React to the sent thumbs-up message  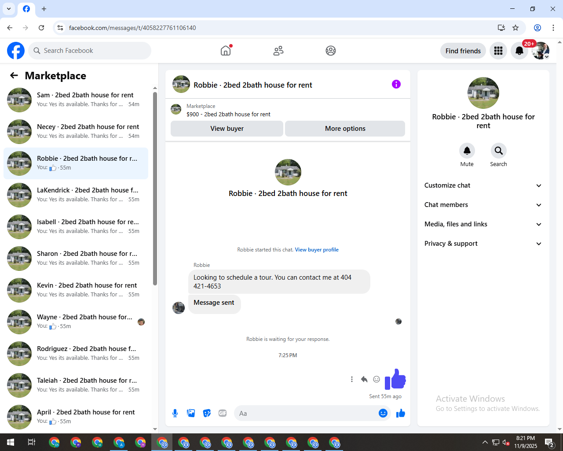[x=377, y=379]
